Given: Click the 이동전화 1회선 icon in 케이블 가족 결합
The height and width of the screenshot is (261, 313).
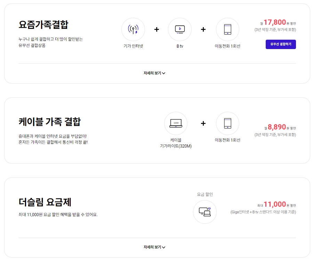Looking at the screenshot, I should 228,123.
